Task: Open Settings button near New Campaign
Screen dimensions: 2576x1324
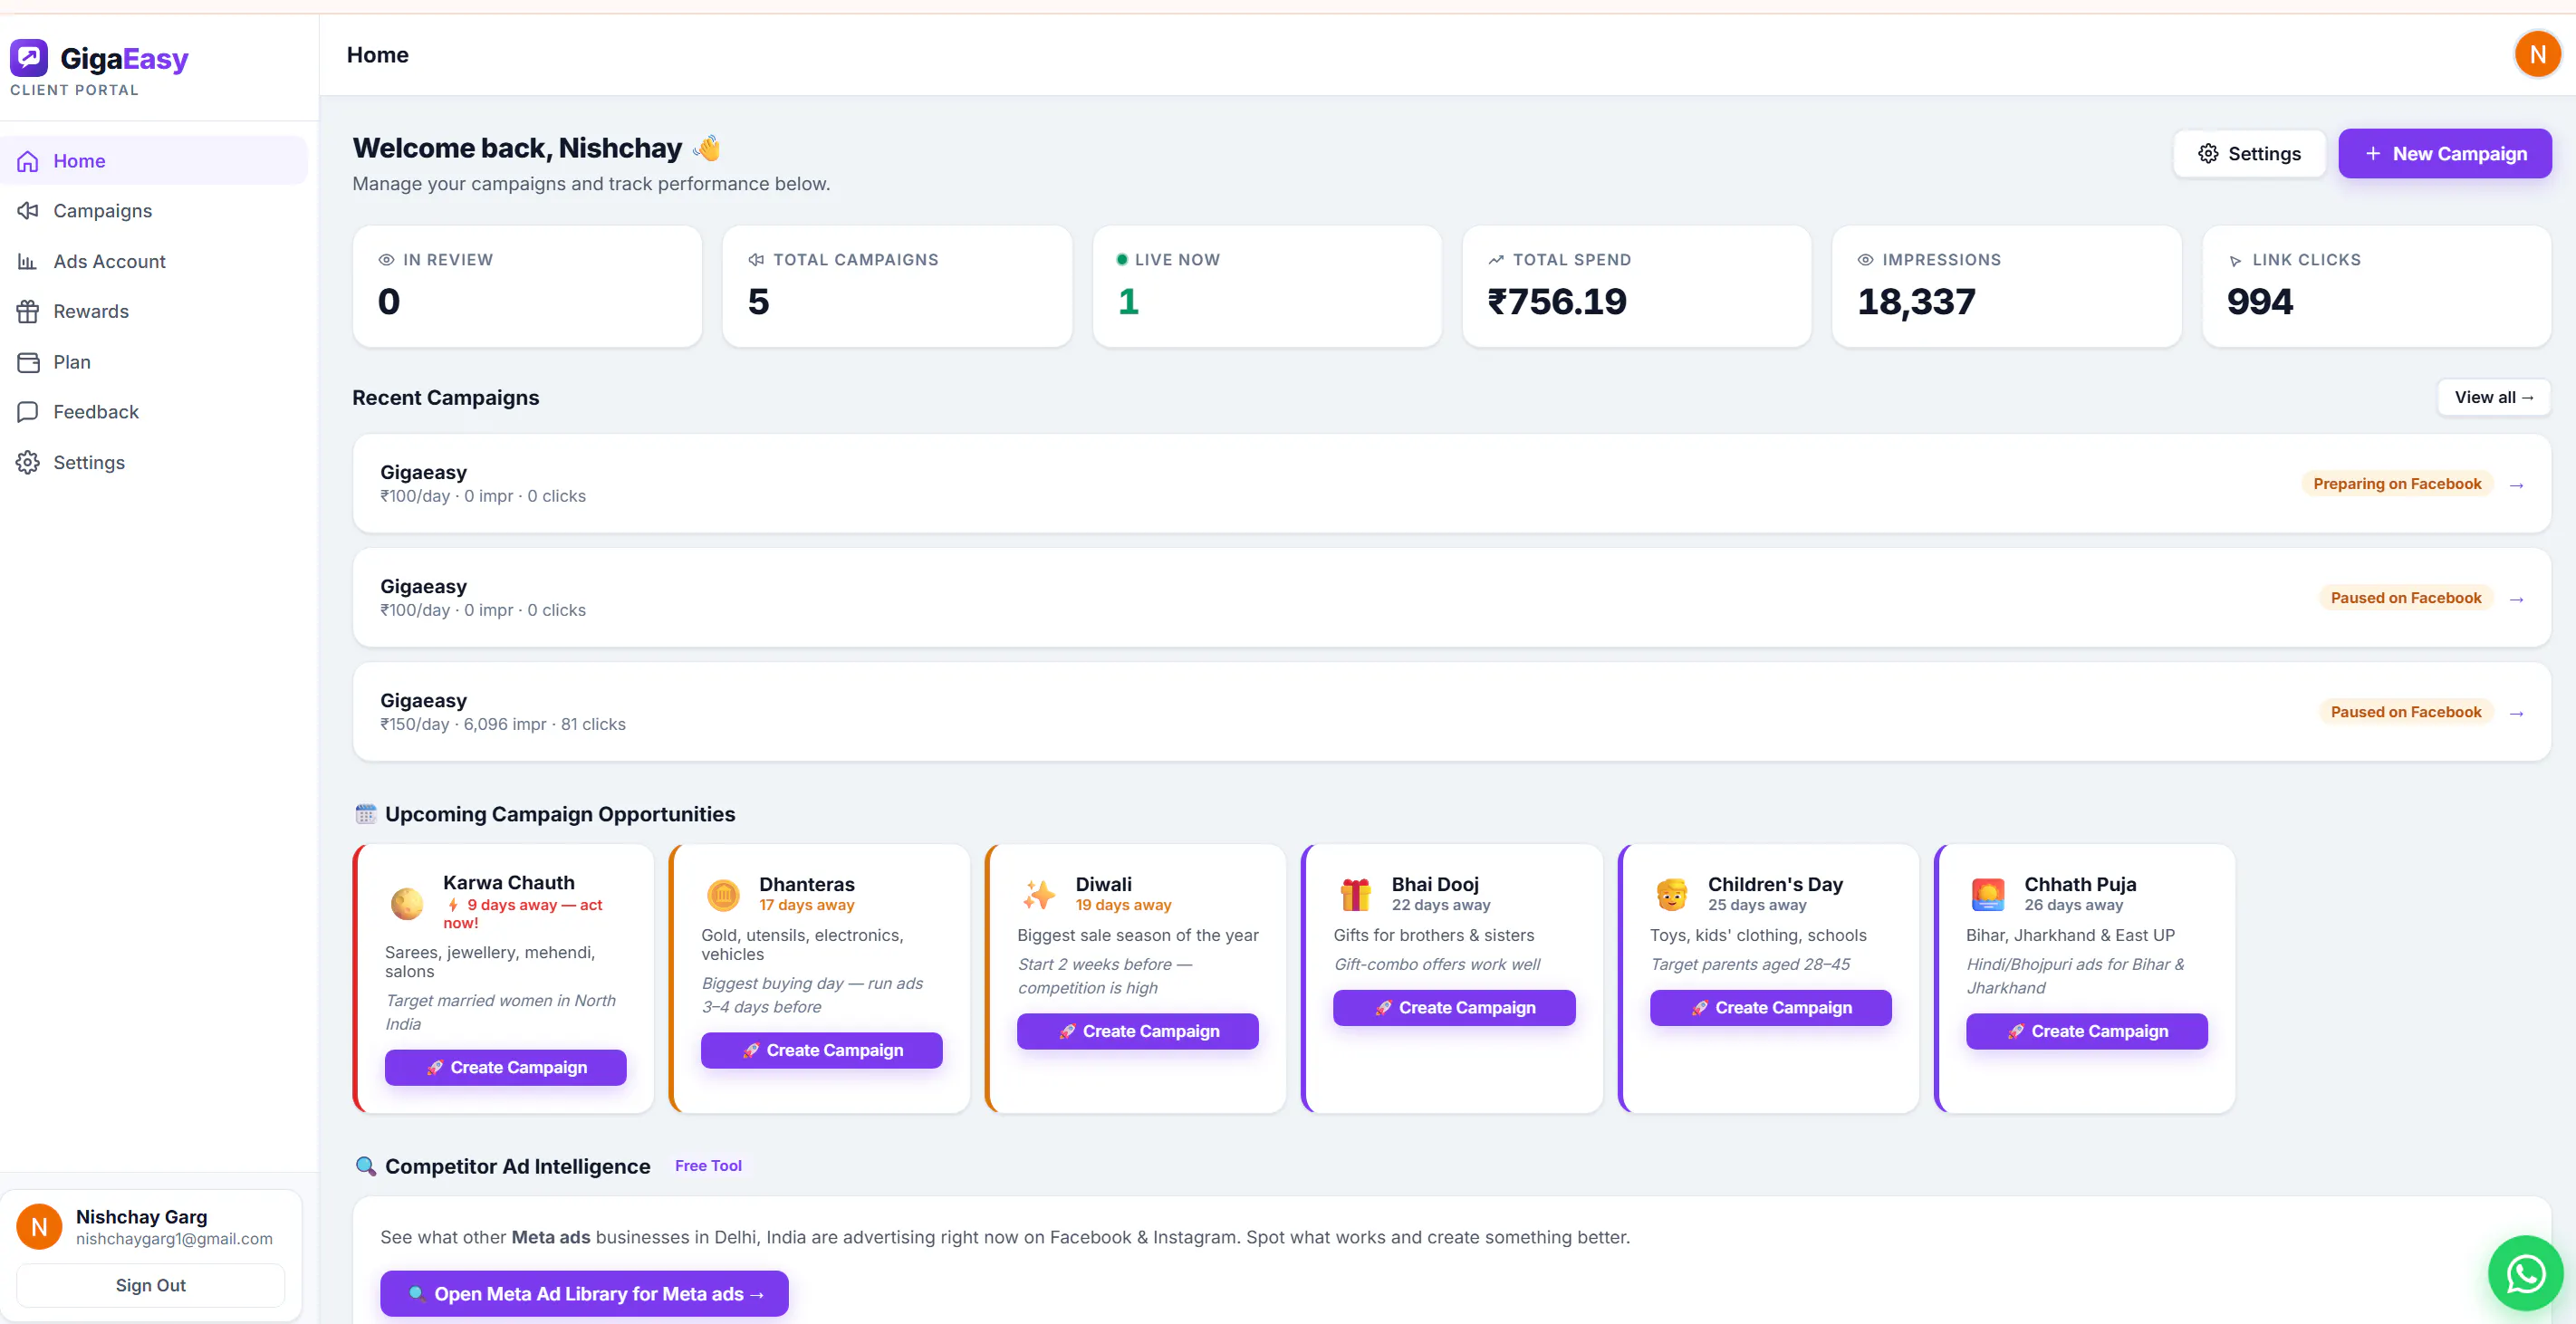Action: pos(2249,154)
